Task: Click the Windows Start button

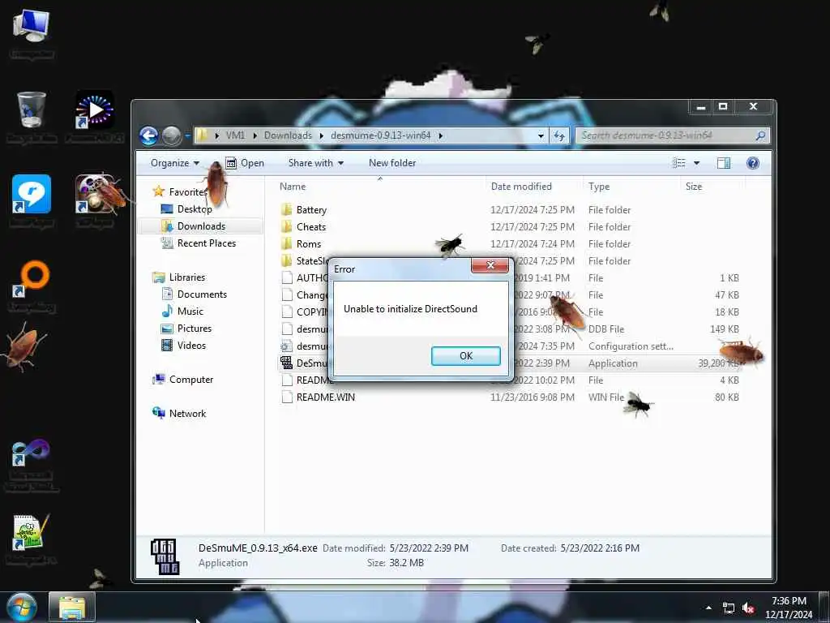Action: tap(20, 607)
